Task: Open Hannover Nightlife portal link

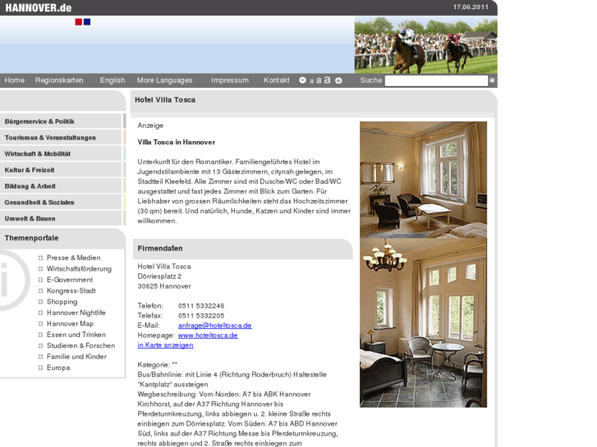Action: (76, 312)
